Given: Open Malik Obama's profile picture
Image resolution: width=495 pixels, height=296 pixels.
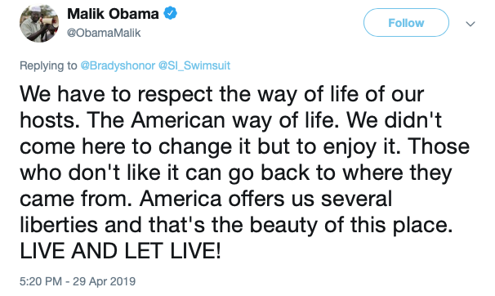Looking at the screenshot, I should 39,23.
